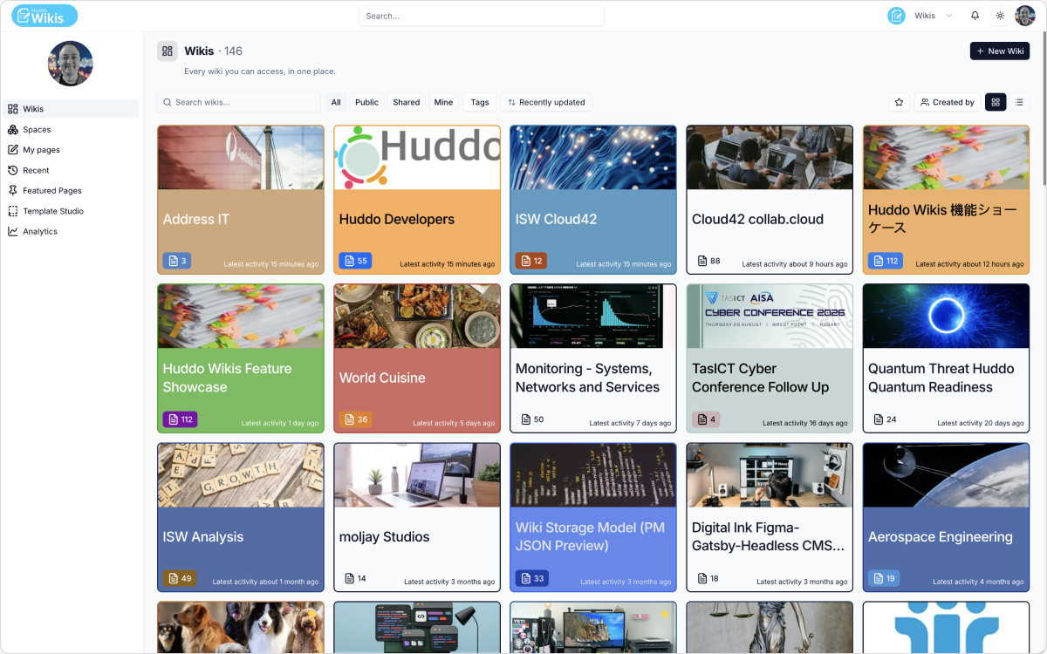Open Wikis in the sidebar
1047x654 pixels.
71,109
